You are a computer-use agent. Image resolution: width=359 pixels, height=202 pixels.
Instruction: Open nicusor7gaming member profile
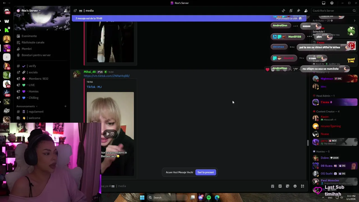(x=335, y=126)
